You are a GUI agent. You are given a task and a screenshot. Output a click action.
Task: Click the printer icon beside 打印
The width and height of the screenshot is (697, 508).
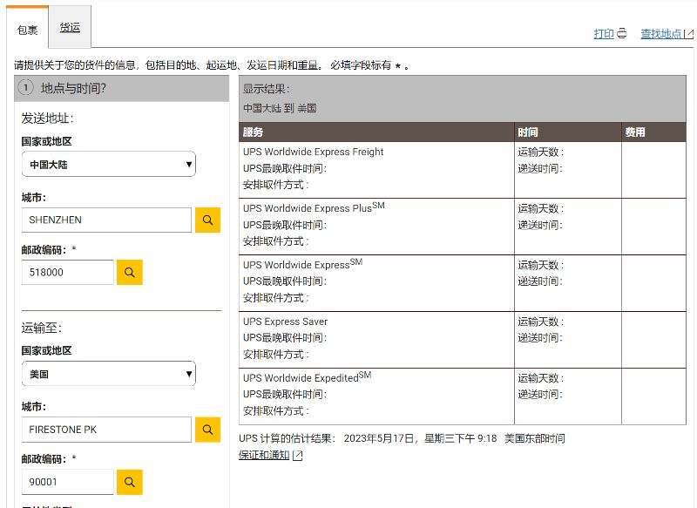622,33
